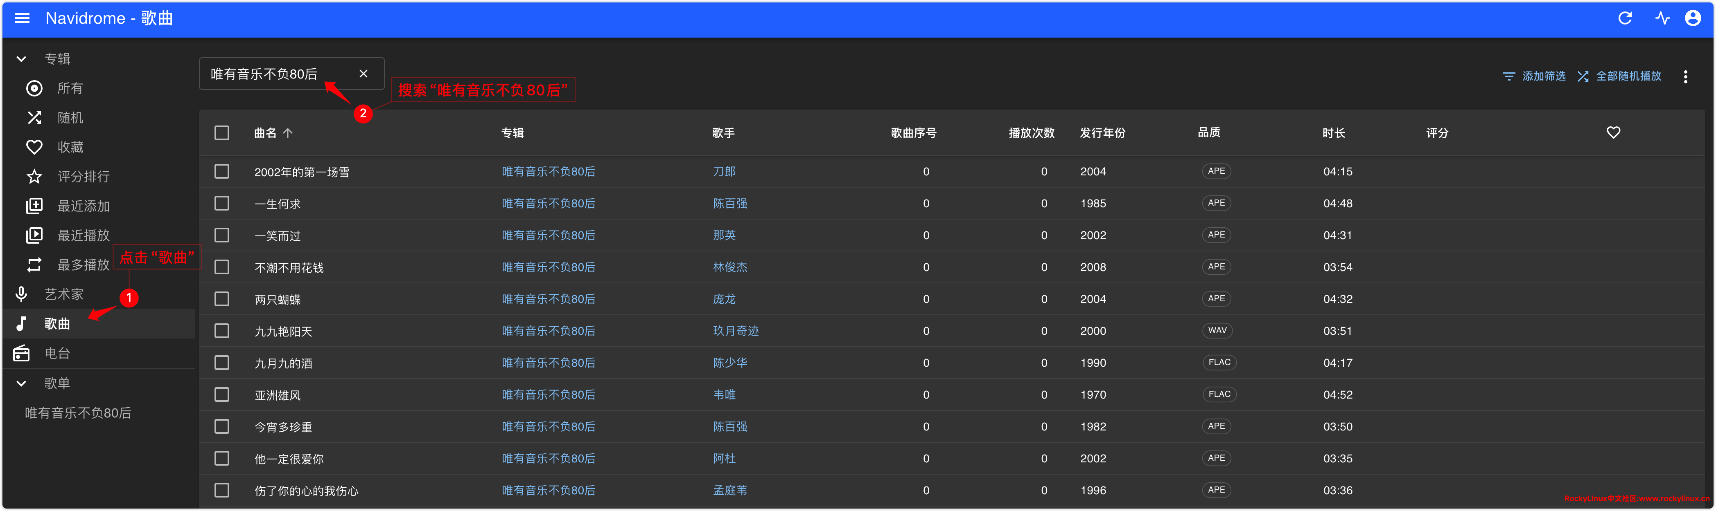Select the checkbox for 九九艳阳天
1716x511 pixels.
tap(222, 331)
